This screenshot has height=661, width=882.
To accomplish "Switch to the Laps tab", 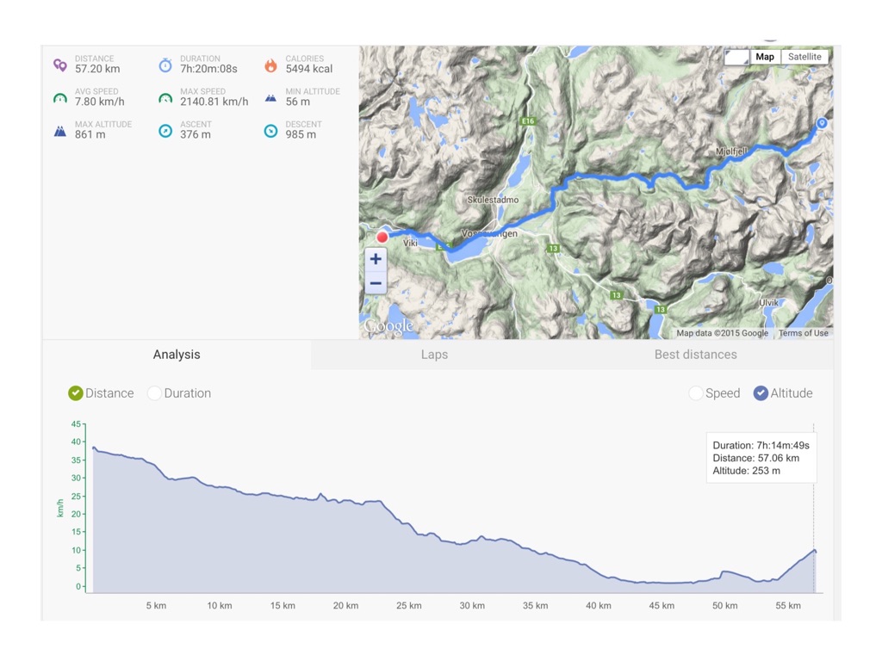I will coord(434,355).
